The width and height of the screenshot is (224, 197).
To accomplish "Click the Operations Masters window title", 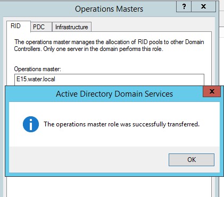I will click(x=109, y=9).
